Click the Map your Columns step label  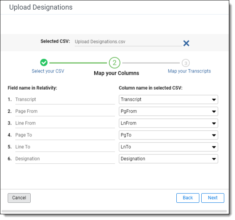[117, 73]
